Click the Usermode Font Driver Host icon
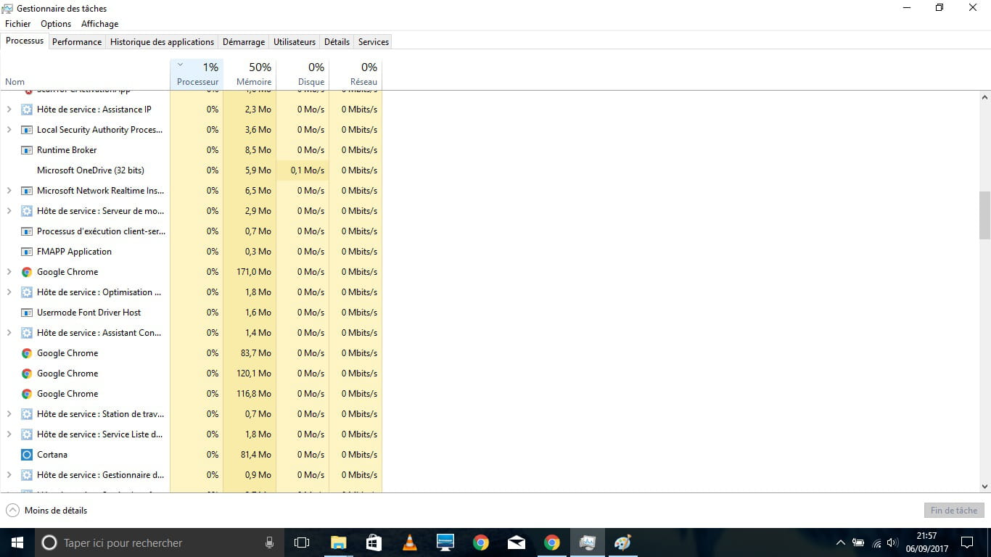 (x=27, y=313)
